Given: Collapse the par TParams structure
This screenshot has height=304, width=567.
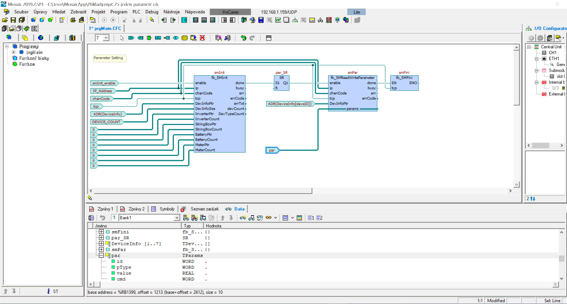Looking at the screenshot, I should point(101,256).
